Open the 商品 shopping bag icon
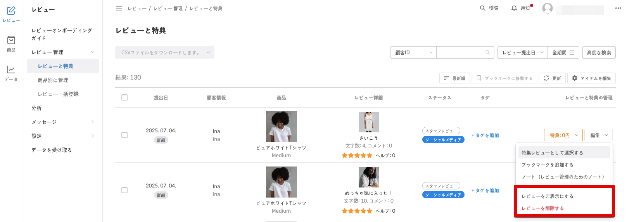The image size is (627, 222). click(x=11, y=40)
